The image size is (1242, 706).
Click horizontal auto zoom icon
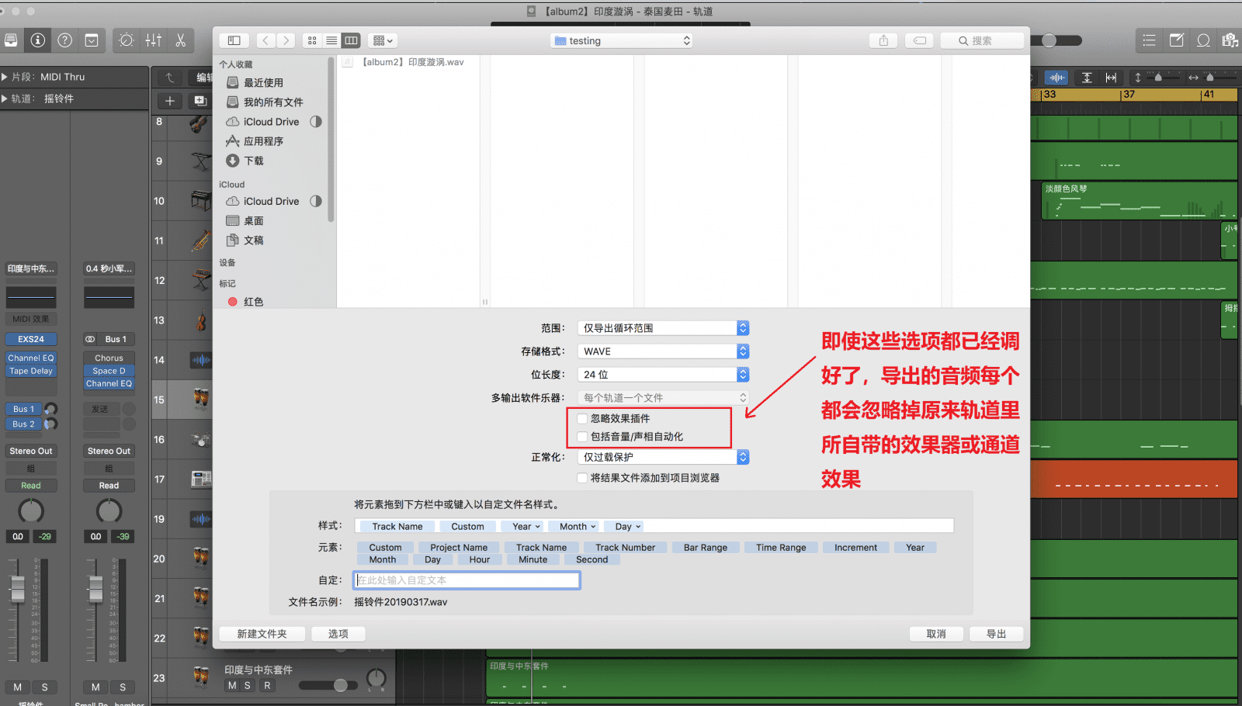click(x=1111, y=78)
